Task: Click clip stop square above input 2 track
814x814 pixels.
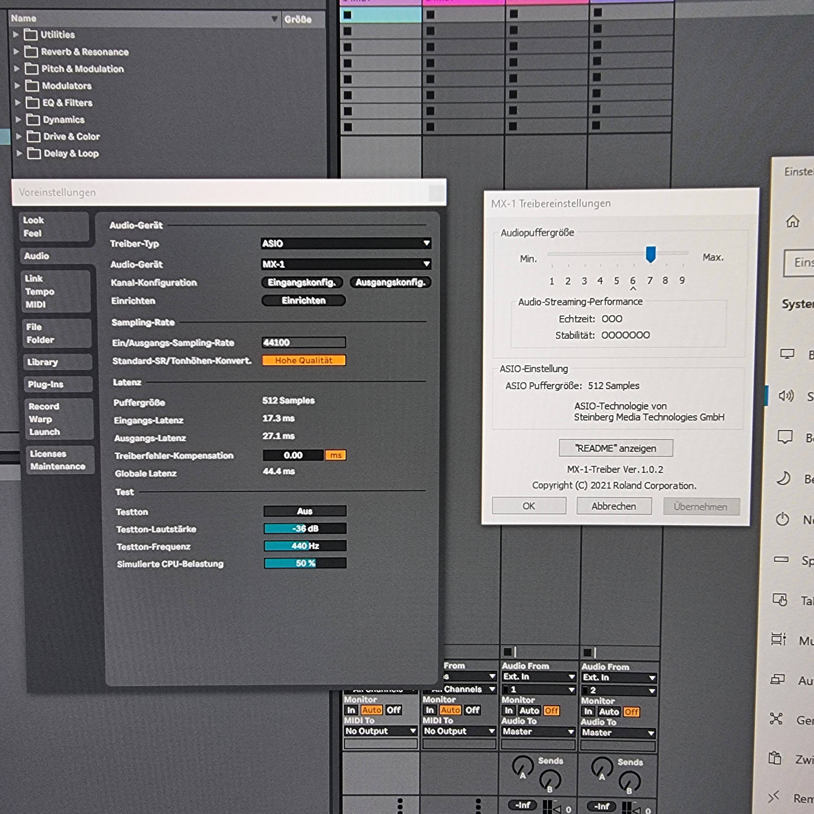Action: click(587, 653)
